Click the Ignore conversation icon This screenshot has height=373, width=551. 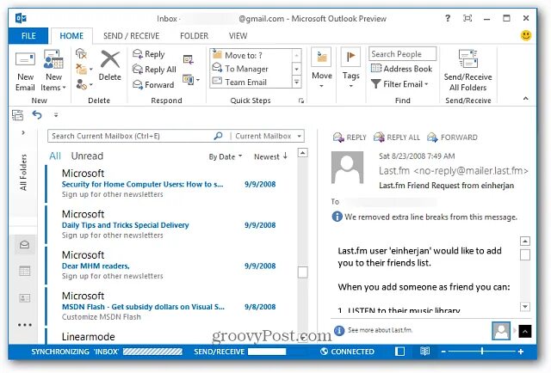(x=81, y=53)
